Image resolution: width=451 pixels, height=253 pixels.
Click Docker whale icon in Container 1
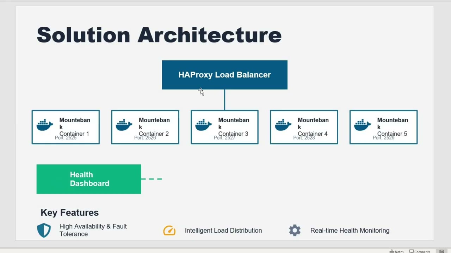coord(45,125)
